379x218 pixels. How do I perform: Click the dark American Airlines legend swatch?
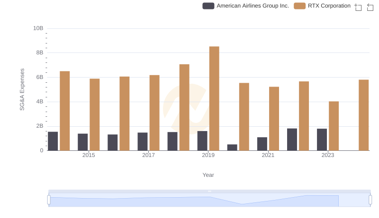coord(208,6)
